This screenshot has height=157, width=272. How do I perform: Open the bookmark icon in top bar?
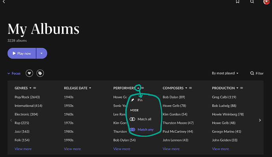click(238, 2)
